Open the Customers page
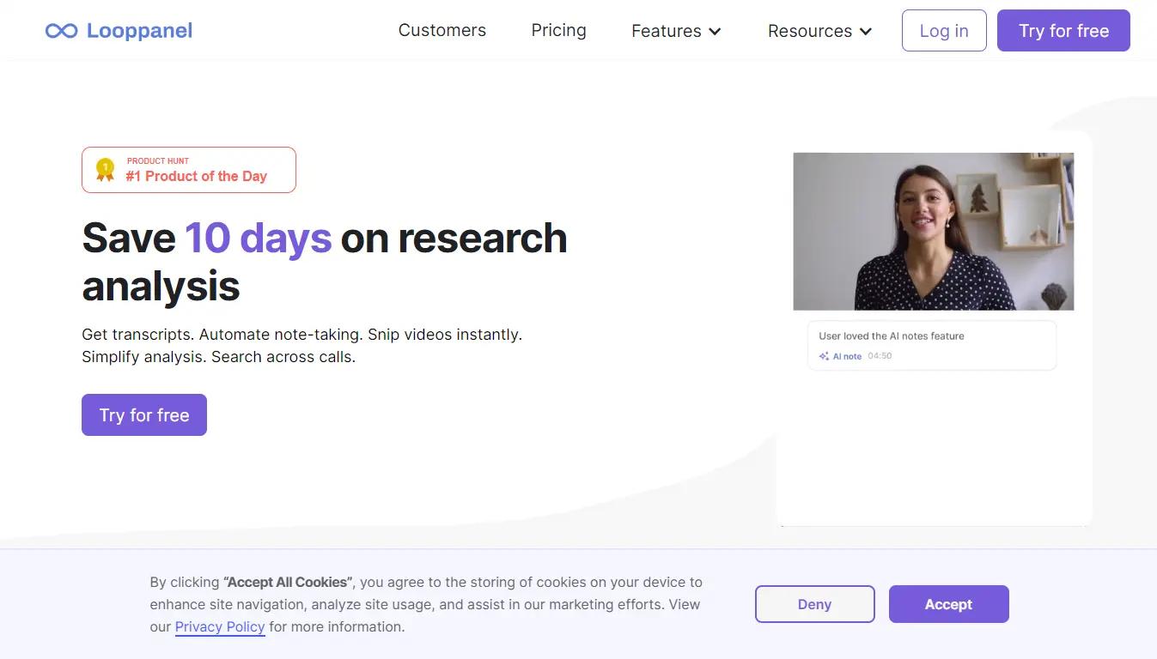This screenshot has height=659, width=1157. pos(442,31)
